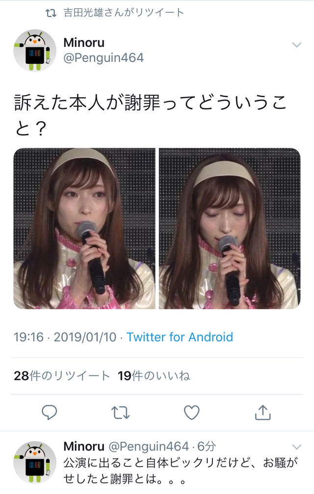314x494 pixels.
Task: Open the share icon for this tweet
Action: click(262, 412)
